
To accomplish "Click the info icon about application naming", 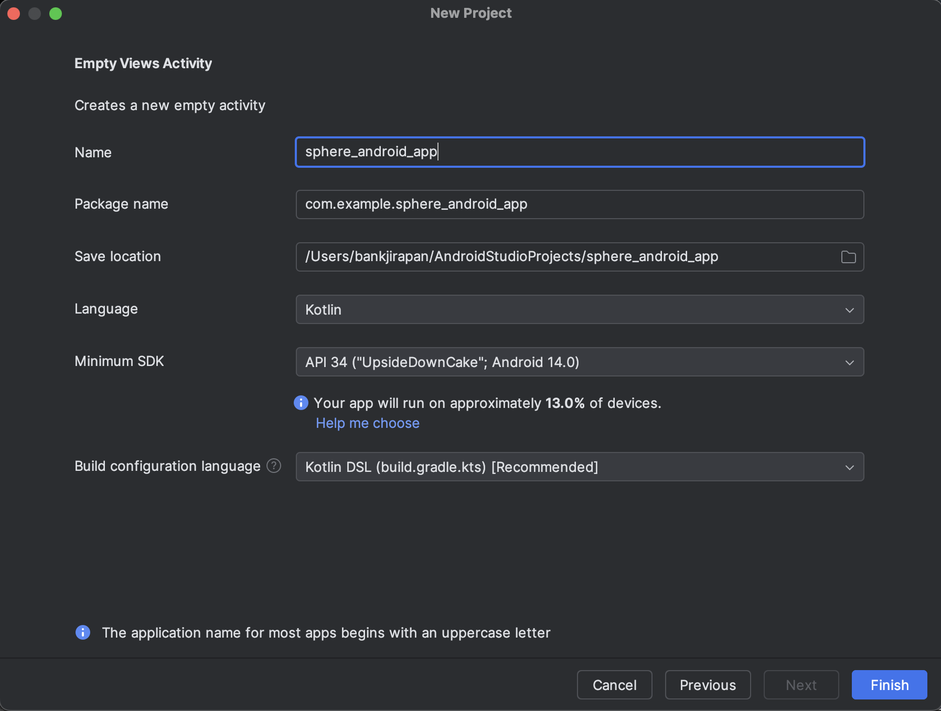I will 82,632.
